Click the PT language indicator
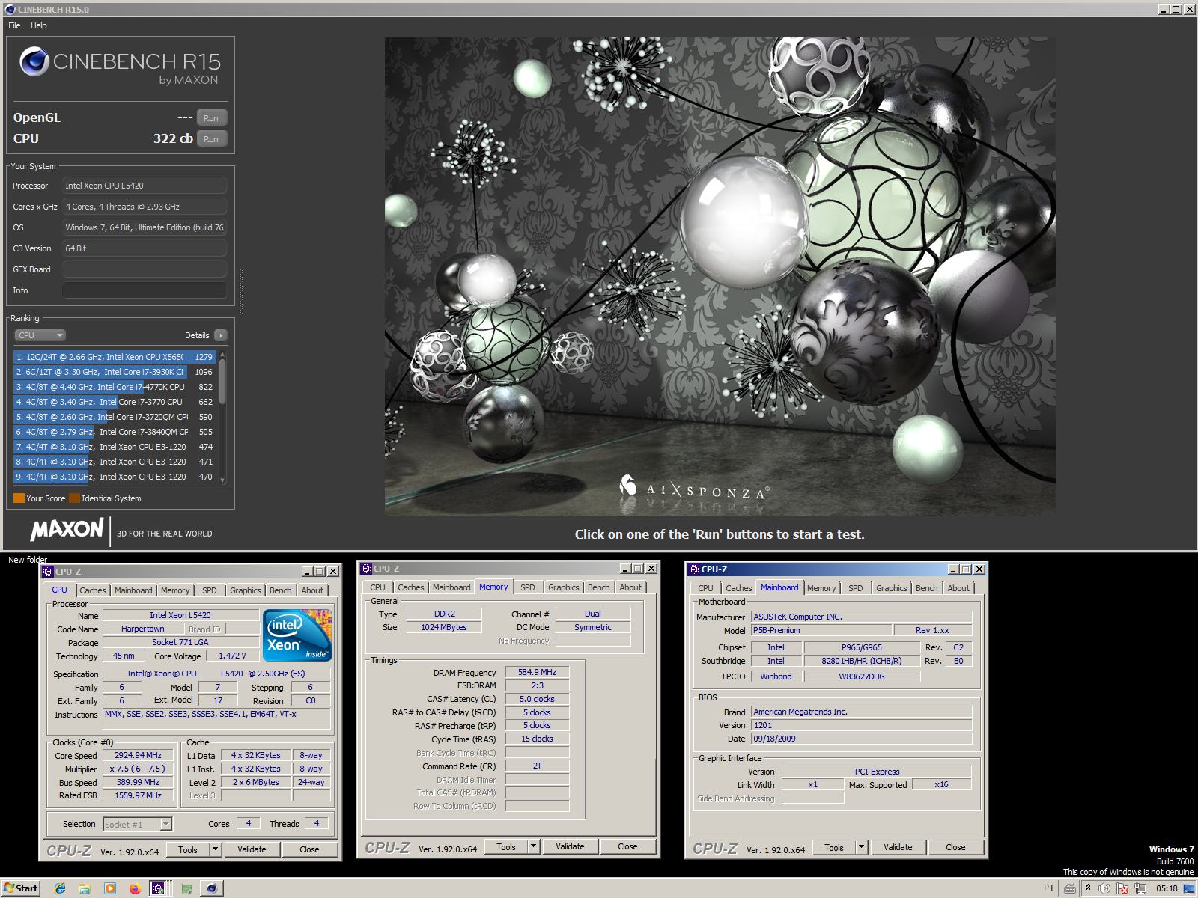Viewport: 1198px width, 898px height. tap(1049, 888)
